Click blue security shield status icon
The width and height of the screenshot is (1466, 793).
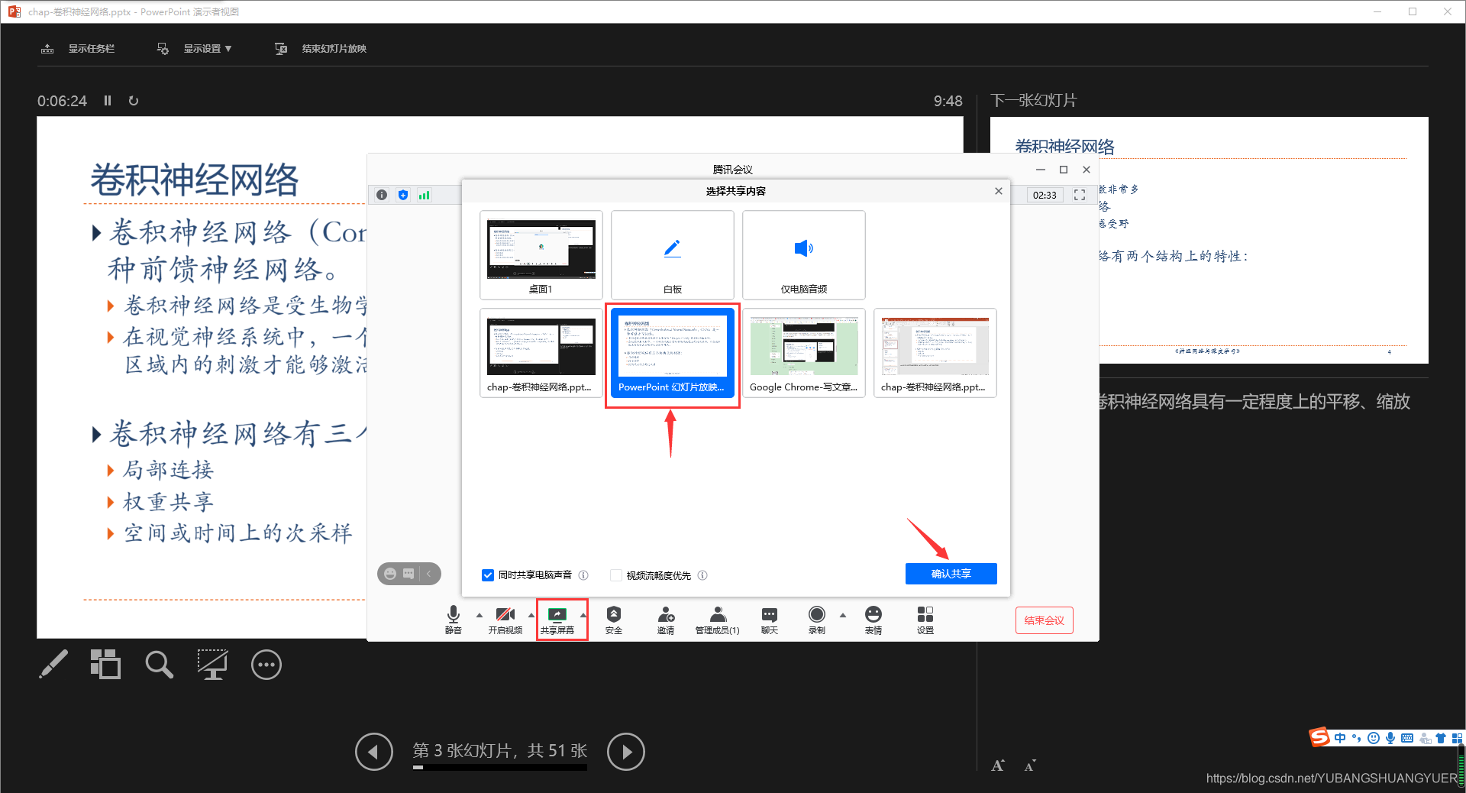403,195
